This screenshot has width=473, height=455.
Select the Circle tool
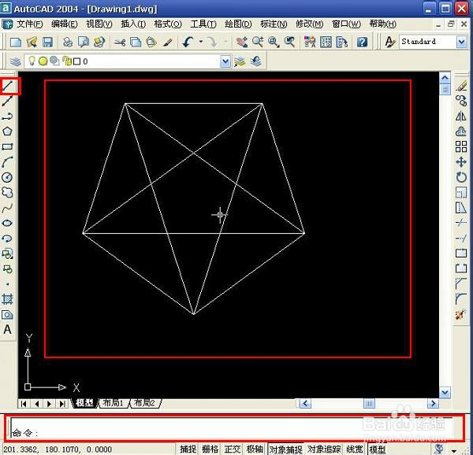click(8, 177)
